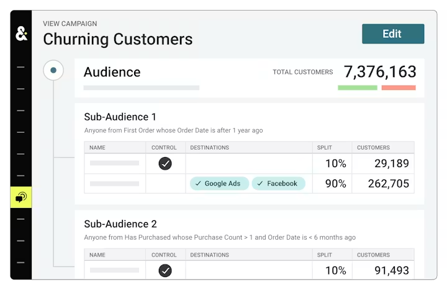Open the Sub-Audience 1 heading
Screen dimensions: 447x290
120,117
